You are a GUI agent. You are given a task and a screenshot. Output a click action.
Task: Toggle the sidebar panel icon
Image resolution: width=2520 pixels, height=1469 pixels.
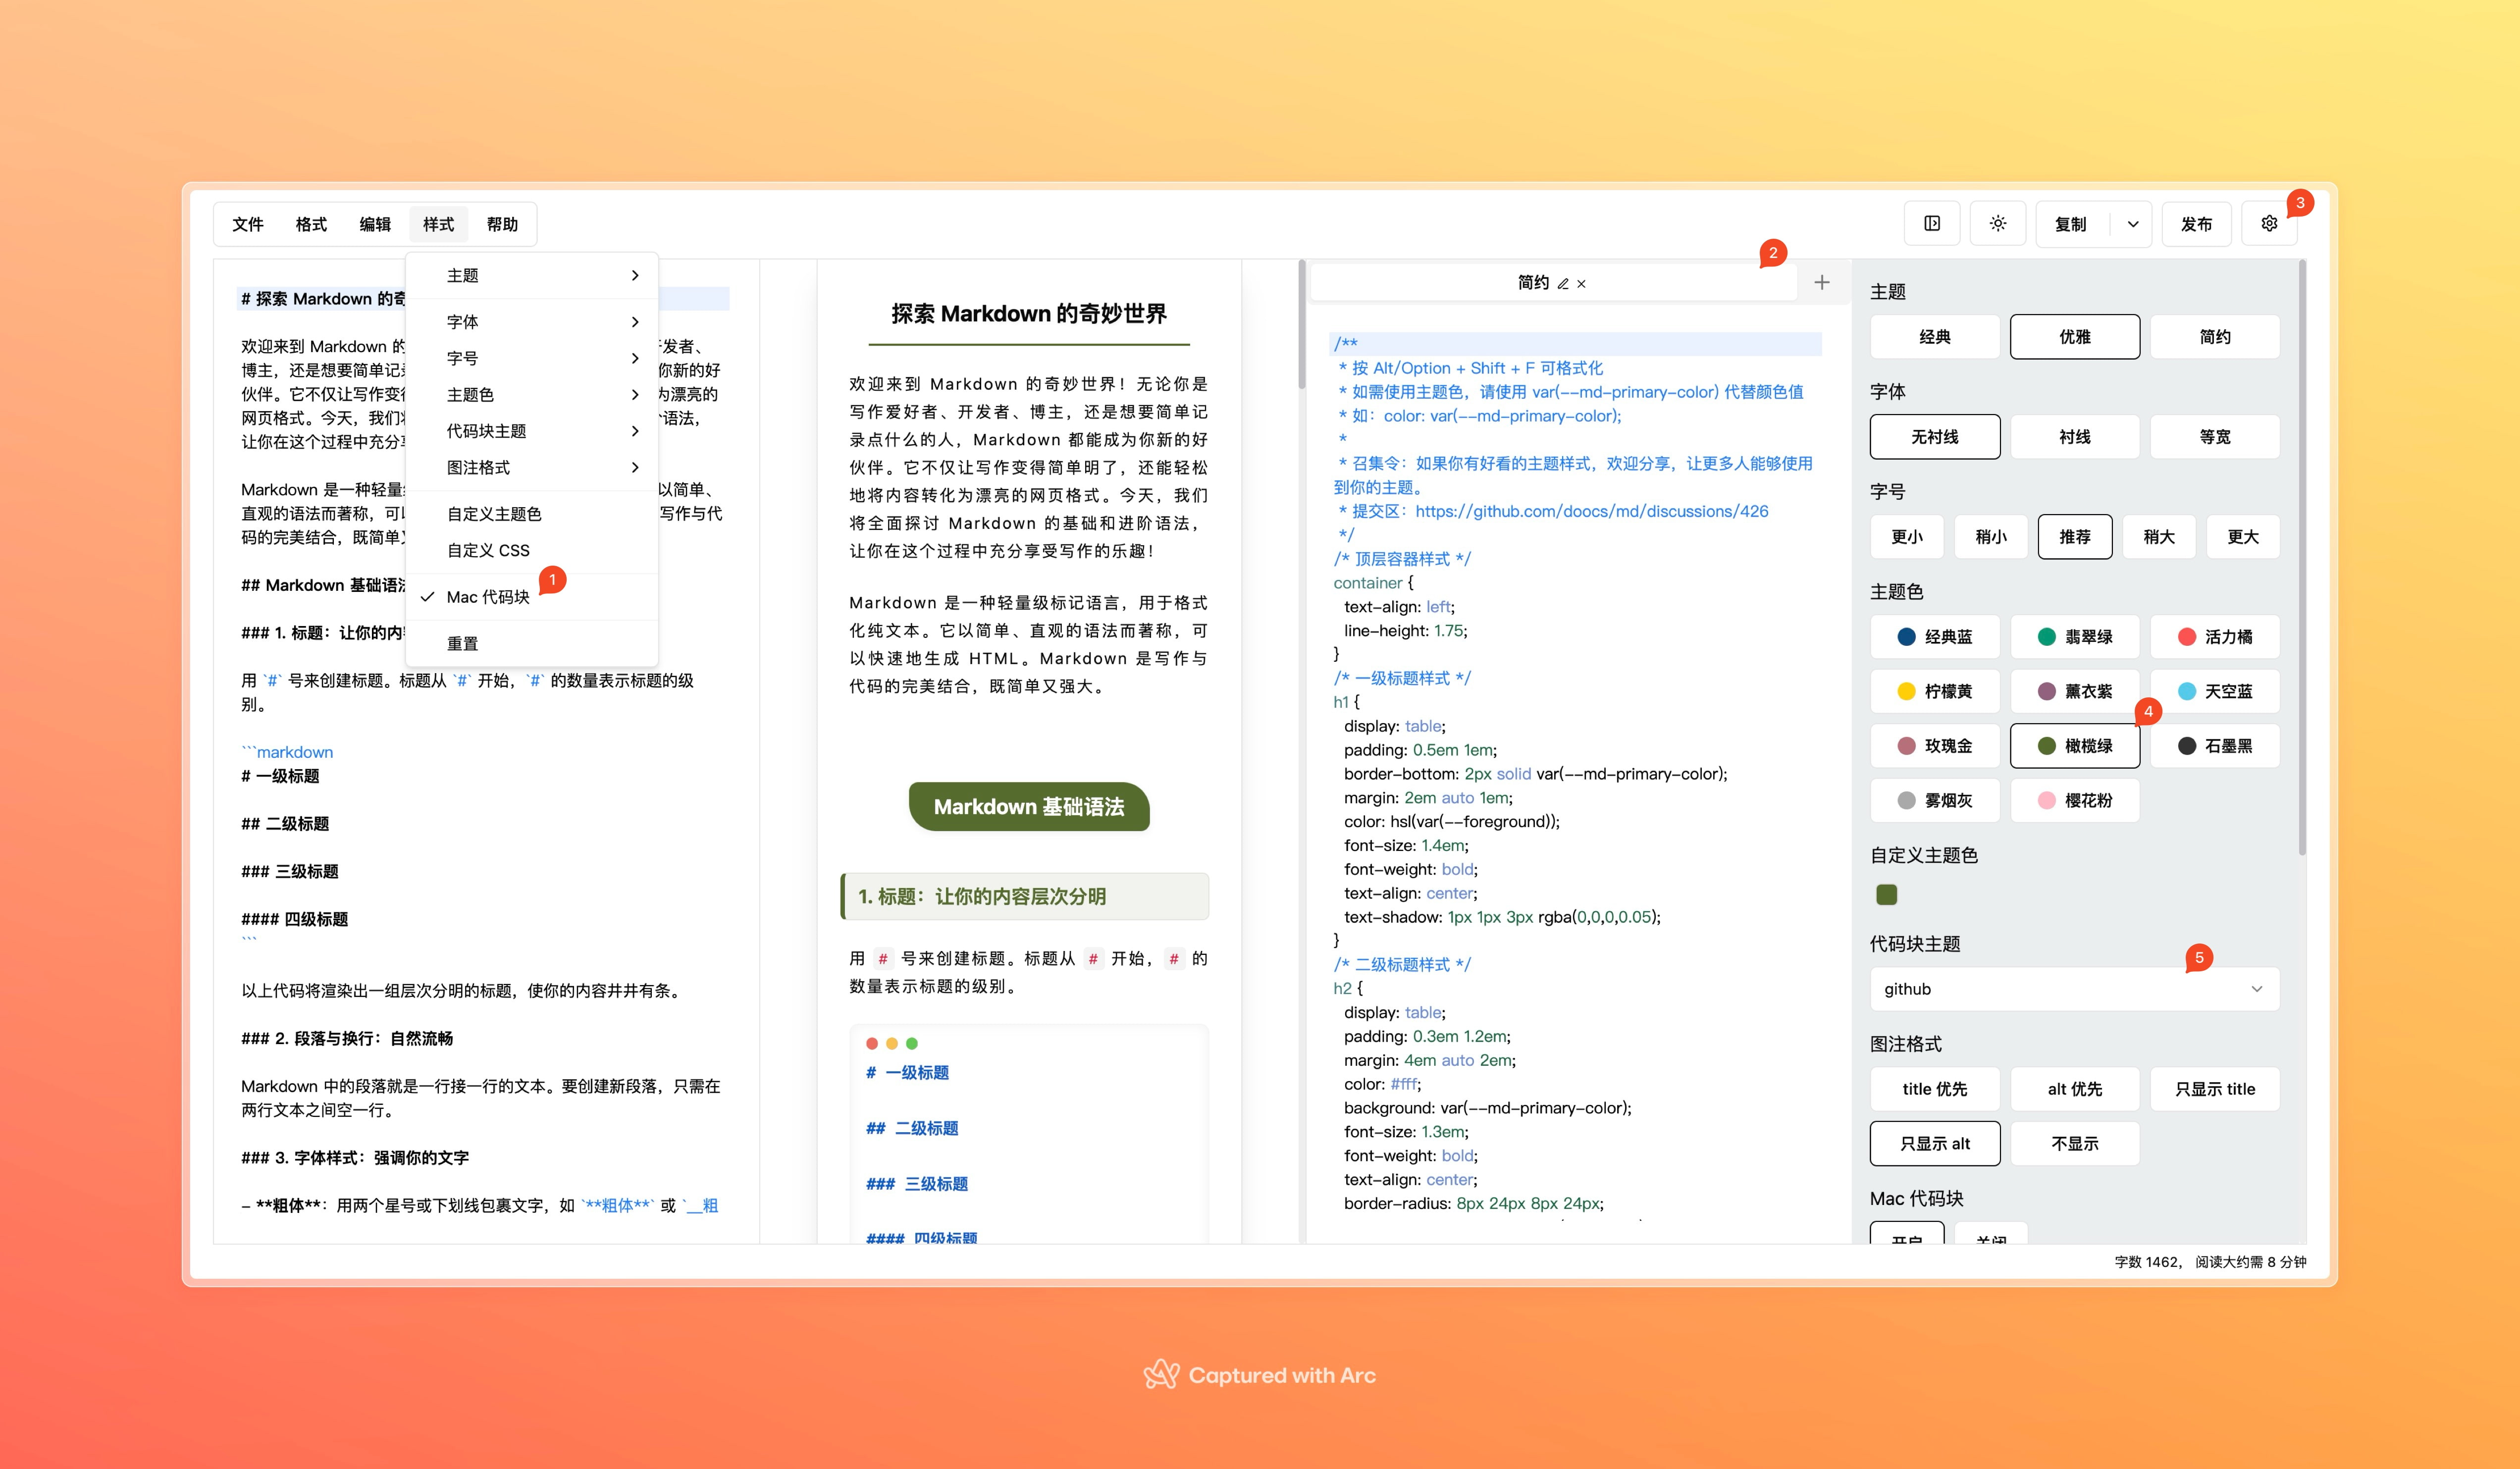point(1932,223)
